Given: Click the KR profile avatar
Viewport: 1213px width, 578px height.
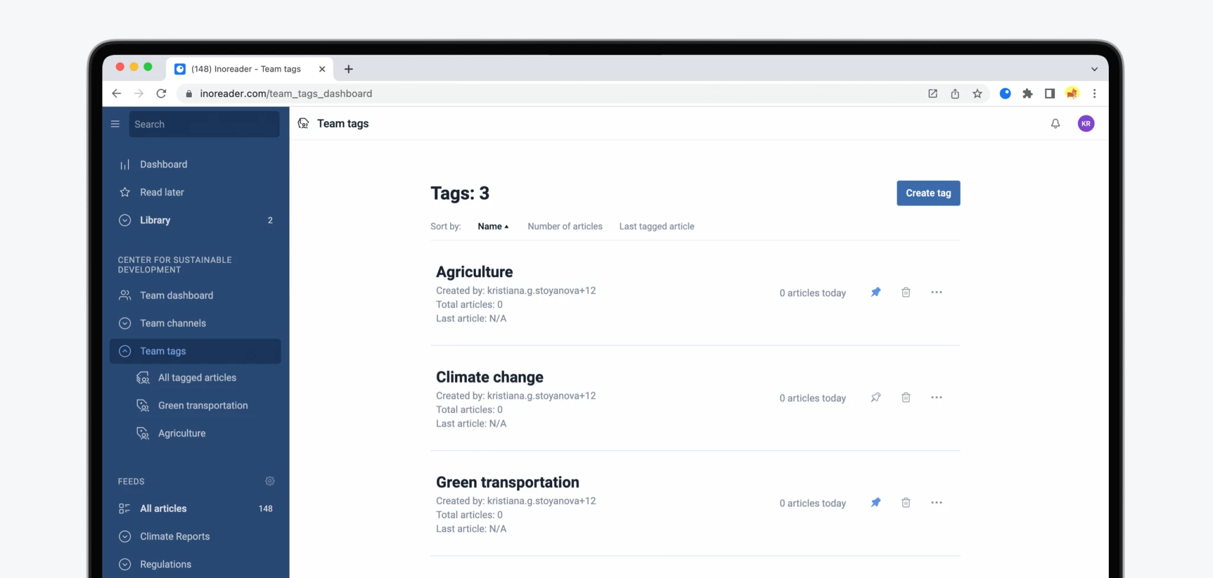Looking at the screenshot, I should (1086, 123).
